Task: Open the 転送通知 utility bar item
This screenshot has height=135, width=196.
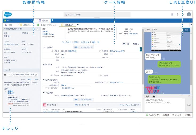Action: click(x=166, y=115)
